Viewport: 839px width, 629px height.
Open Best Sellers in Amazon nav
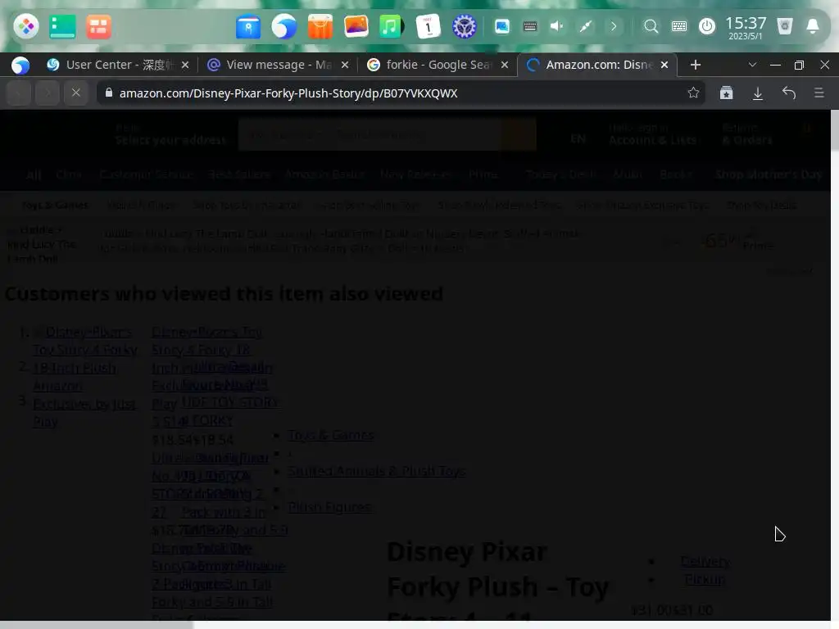pyautogui.click(x=239, y=174)
